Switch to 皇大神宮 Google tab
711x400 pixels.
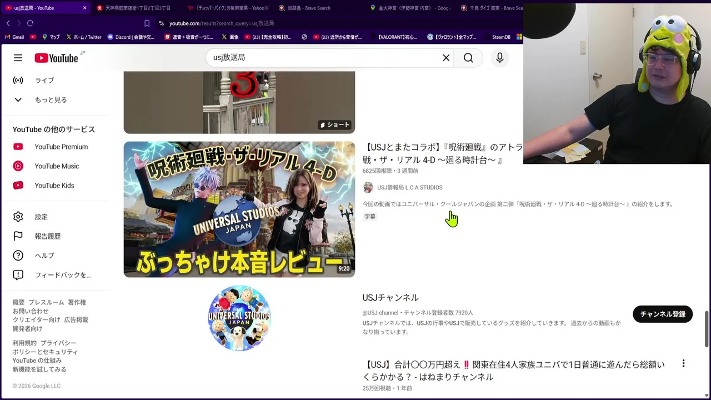click(x=411, y=8)
